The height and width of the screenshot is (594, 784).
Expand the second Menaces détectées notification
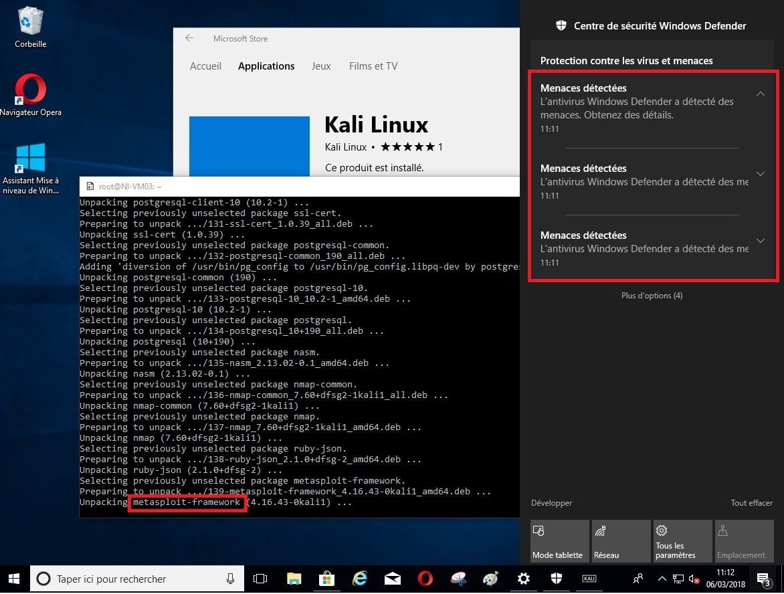[x=760, y=174]
